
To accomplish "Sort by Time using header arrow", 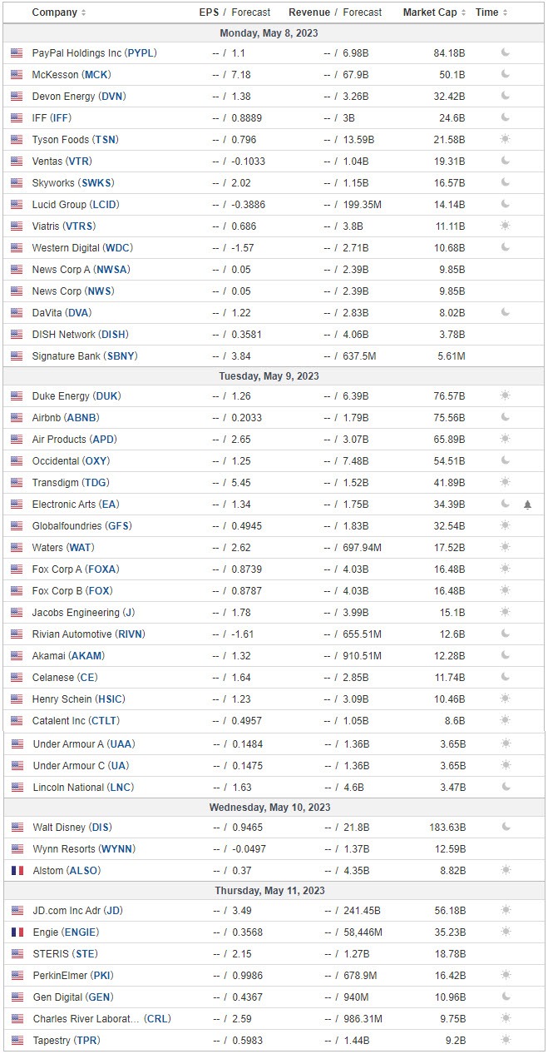I will click(x=506, y=13).
